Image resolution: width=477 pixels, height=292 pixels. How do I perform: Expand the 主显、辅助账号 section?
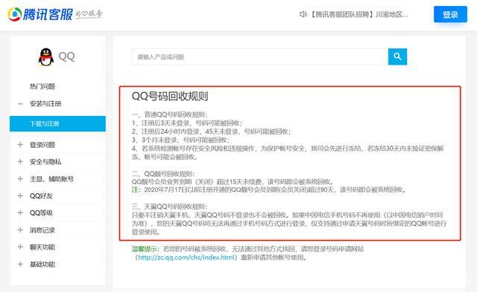[x=20, y=179]
